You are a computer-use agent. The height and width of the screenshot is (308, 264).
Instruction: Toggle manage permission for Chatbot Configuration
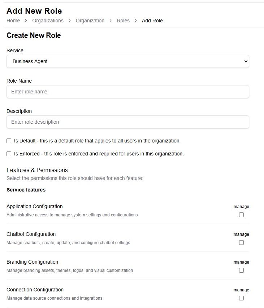tap(241, 243)
